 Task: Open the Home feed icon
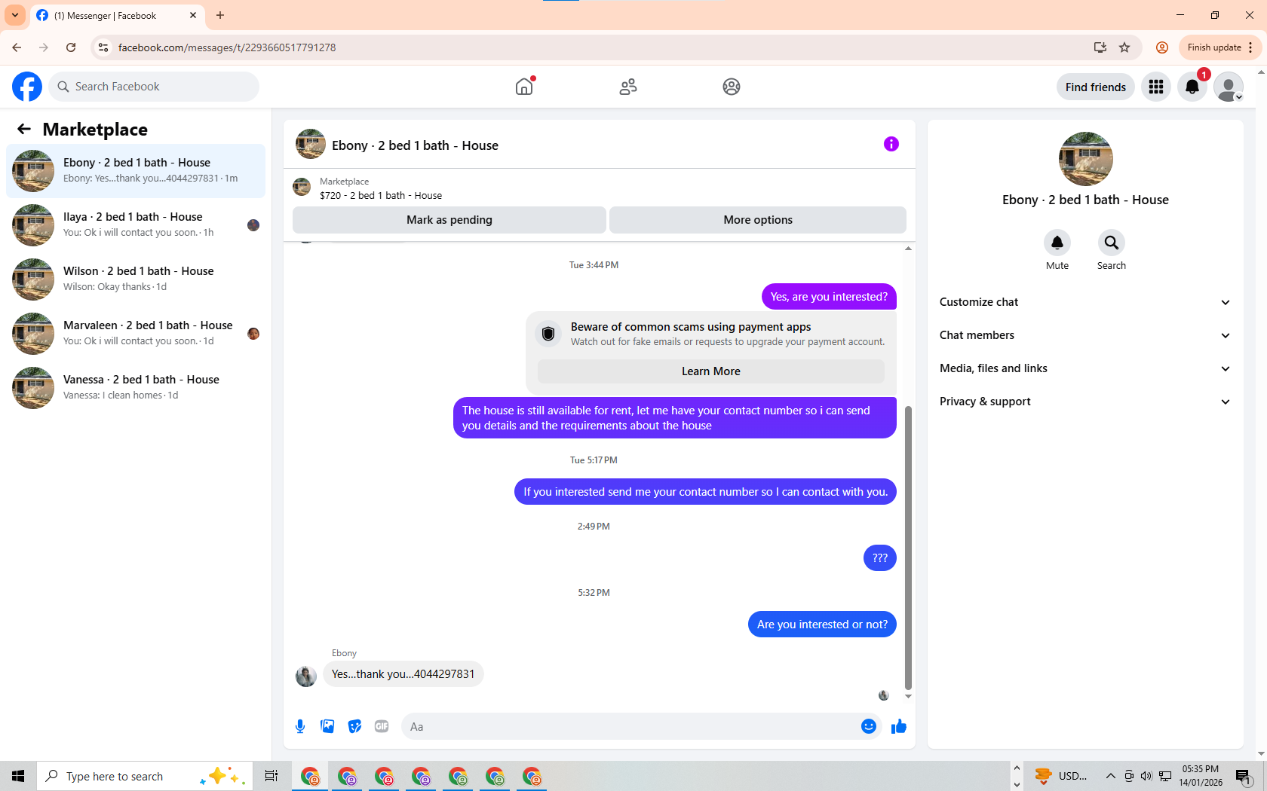point(524,87)
